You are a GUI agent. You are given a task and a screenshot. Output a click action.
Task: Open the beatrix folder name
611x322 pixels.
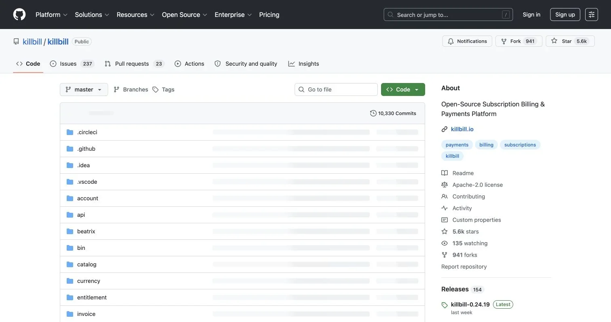coord(86,231)
